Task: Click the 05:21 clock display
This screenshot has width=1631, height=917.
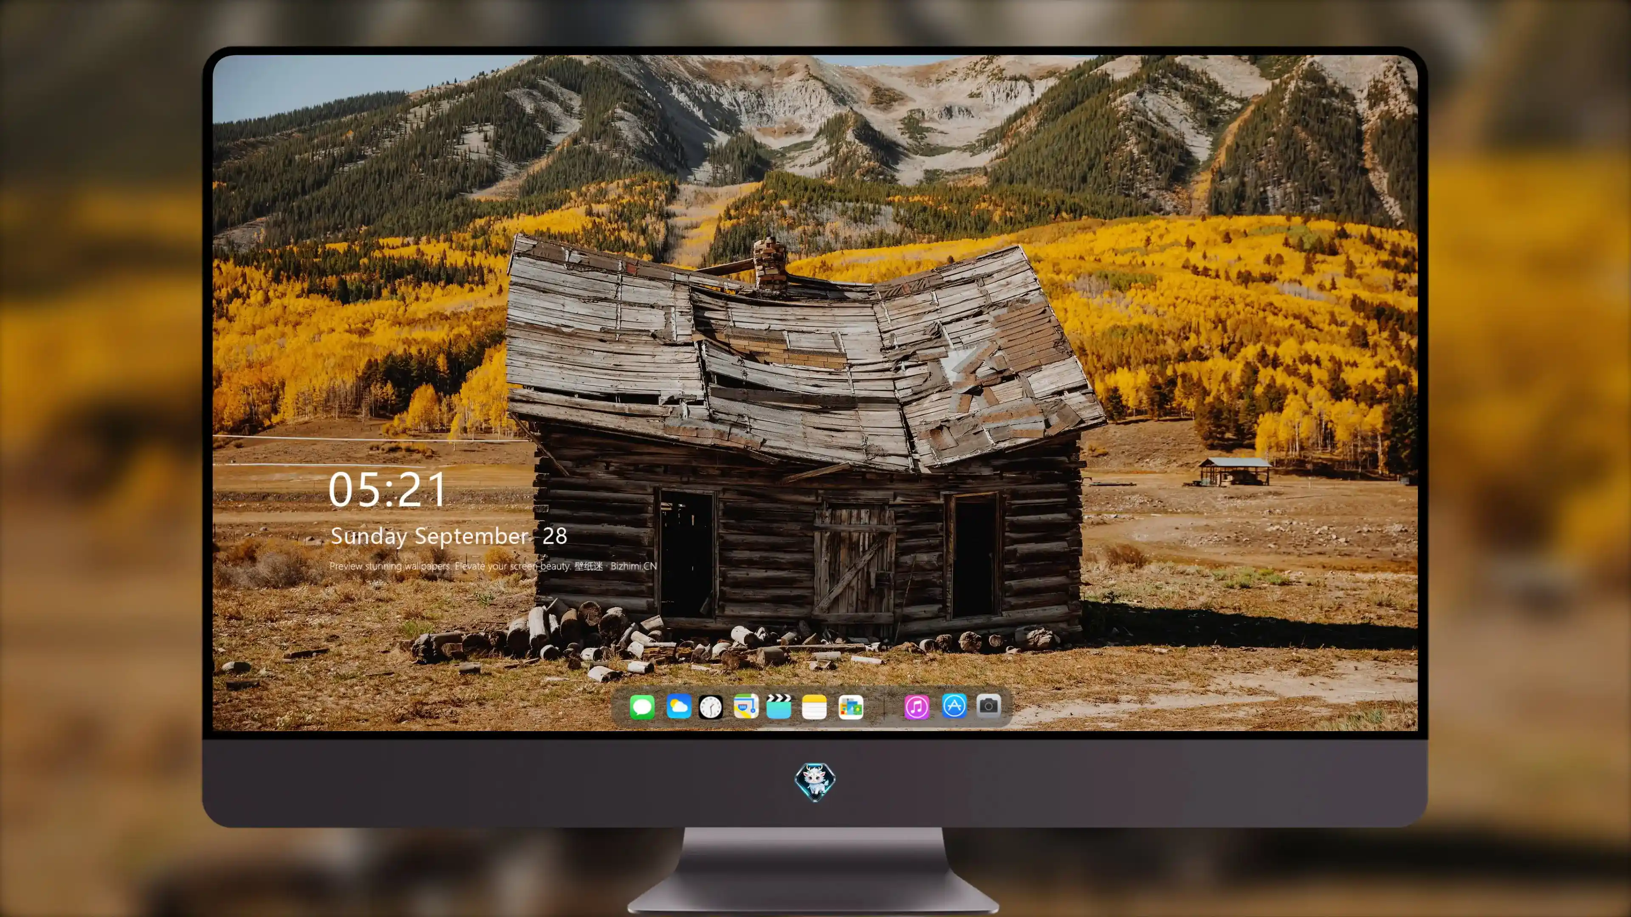Action: [387, 489]
